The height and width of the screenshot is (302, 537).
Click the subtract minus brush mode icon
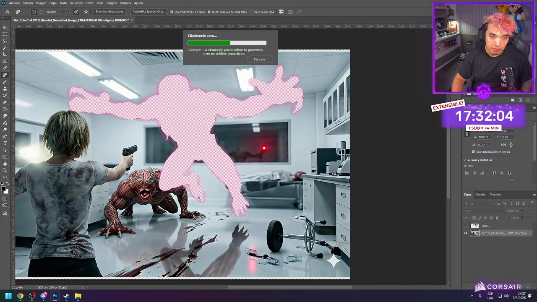coord(41,12)
